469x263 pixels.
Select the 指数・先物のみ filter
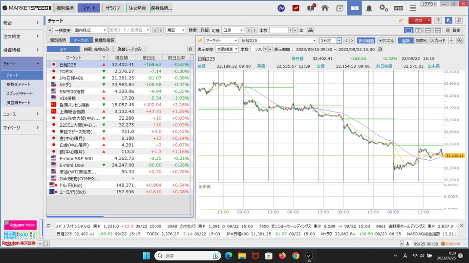click(x=96, y=49)
